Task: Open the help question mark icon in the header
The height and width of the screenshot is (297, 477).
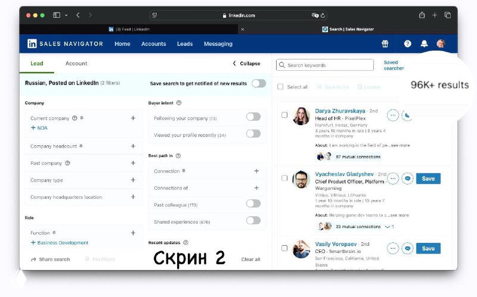Action: (x=408, y=43)
